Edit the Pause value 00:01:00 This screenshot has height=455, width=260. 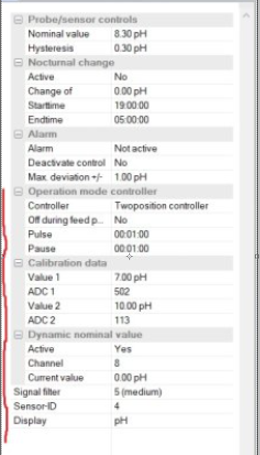coord(173,248)
